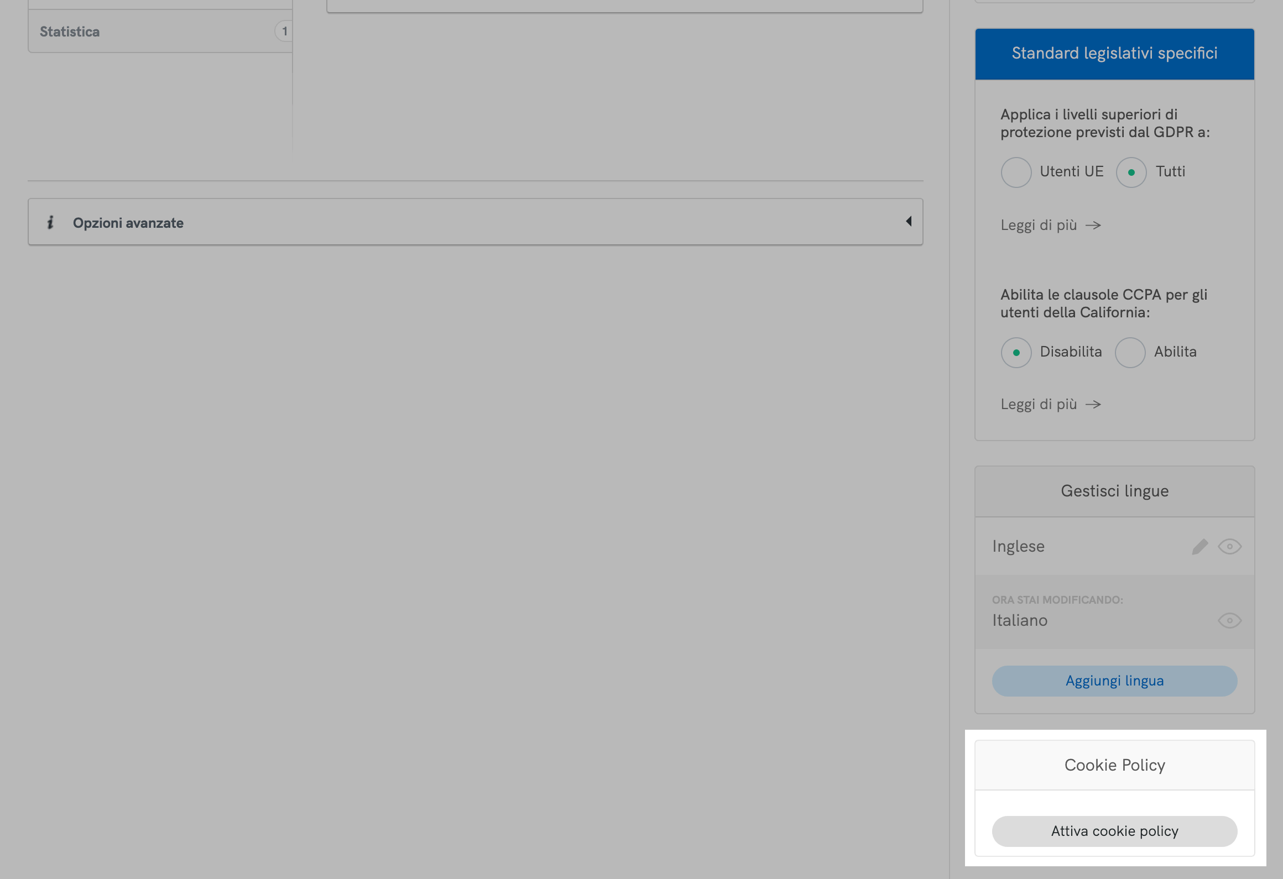Activate the cookie policy via Attiva cookie policy

click(x=1114, y=831)
